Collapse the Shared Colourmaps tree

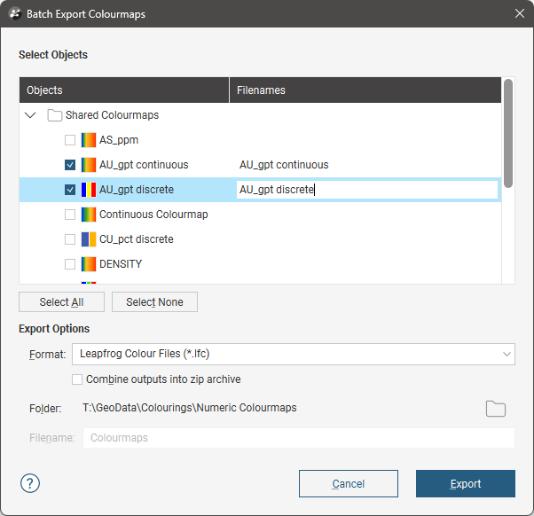click(31, 115)
